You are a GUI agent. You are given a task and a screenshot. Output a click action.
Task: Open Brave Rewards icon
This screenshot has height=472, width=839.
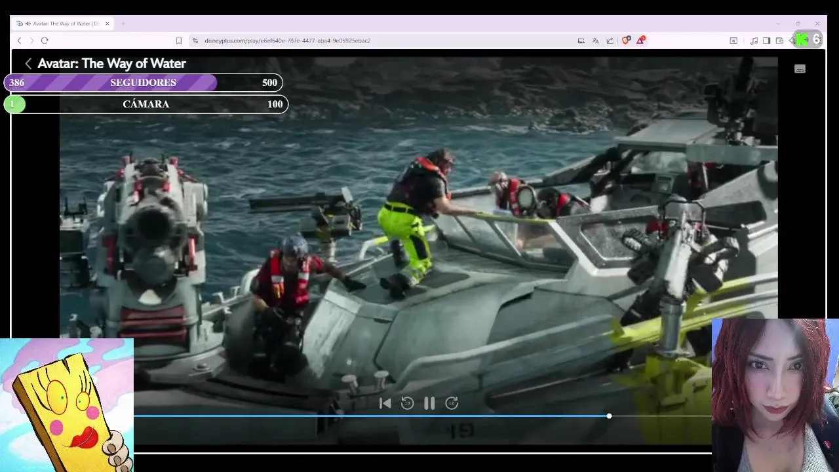point(640,41)
